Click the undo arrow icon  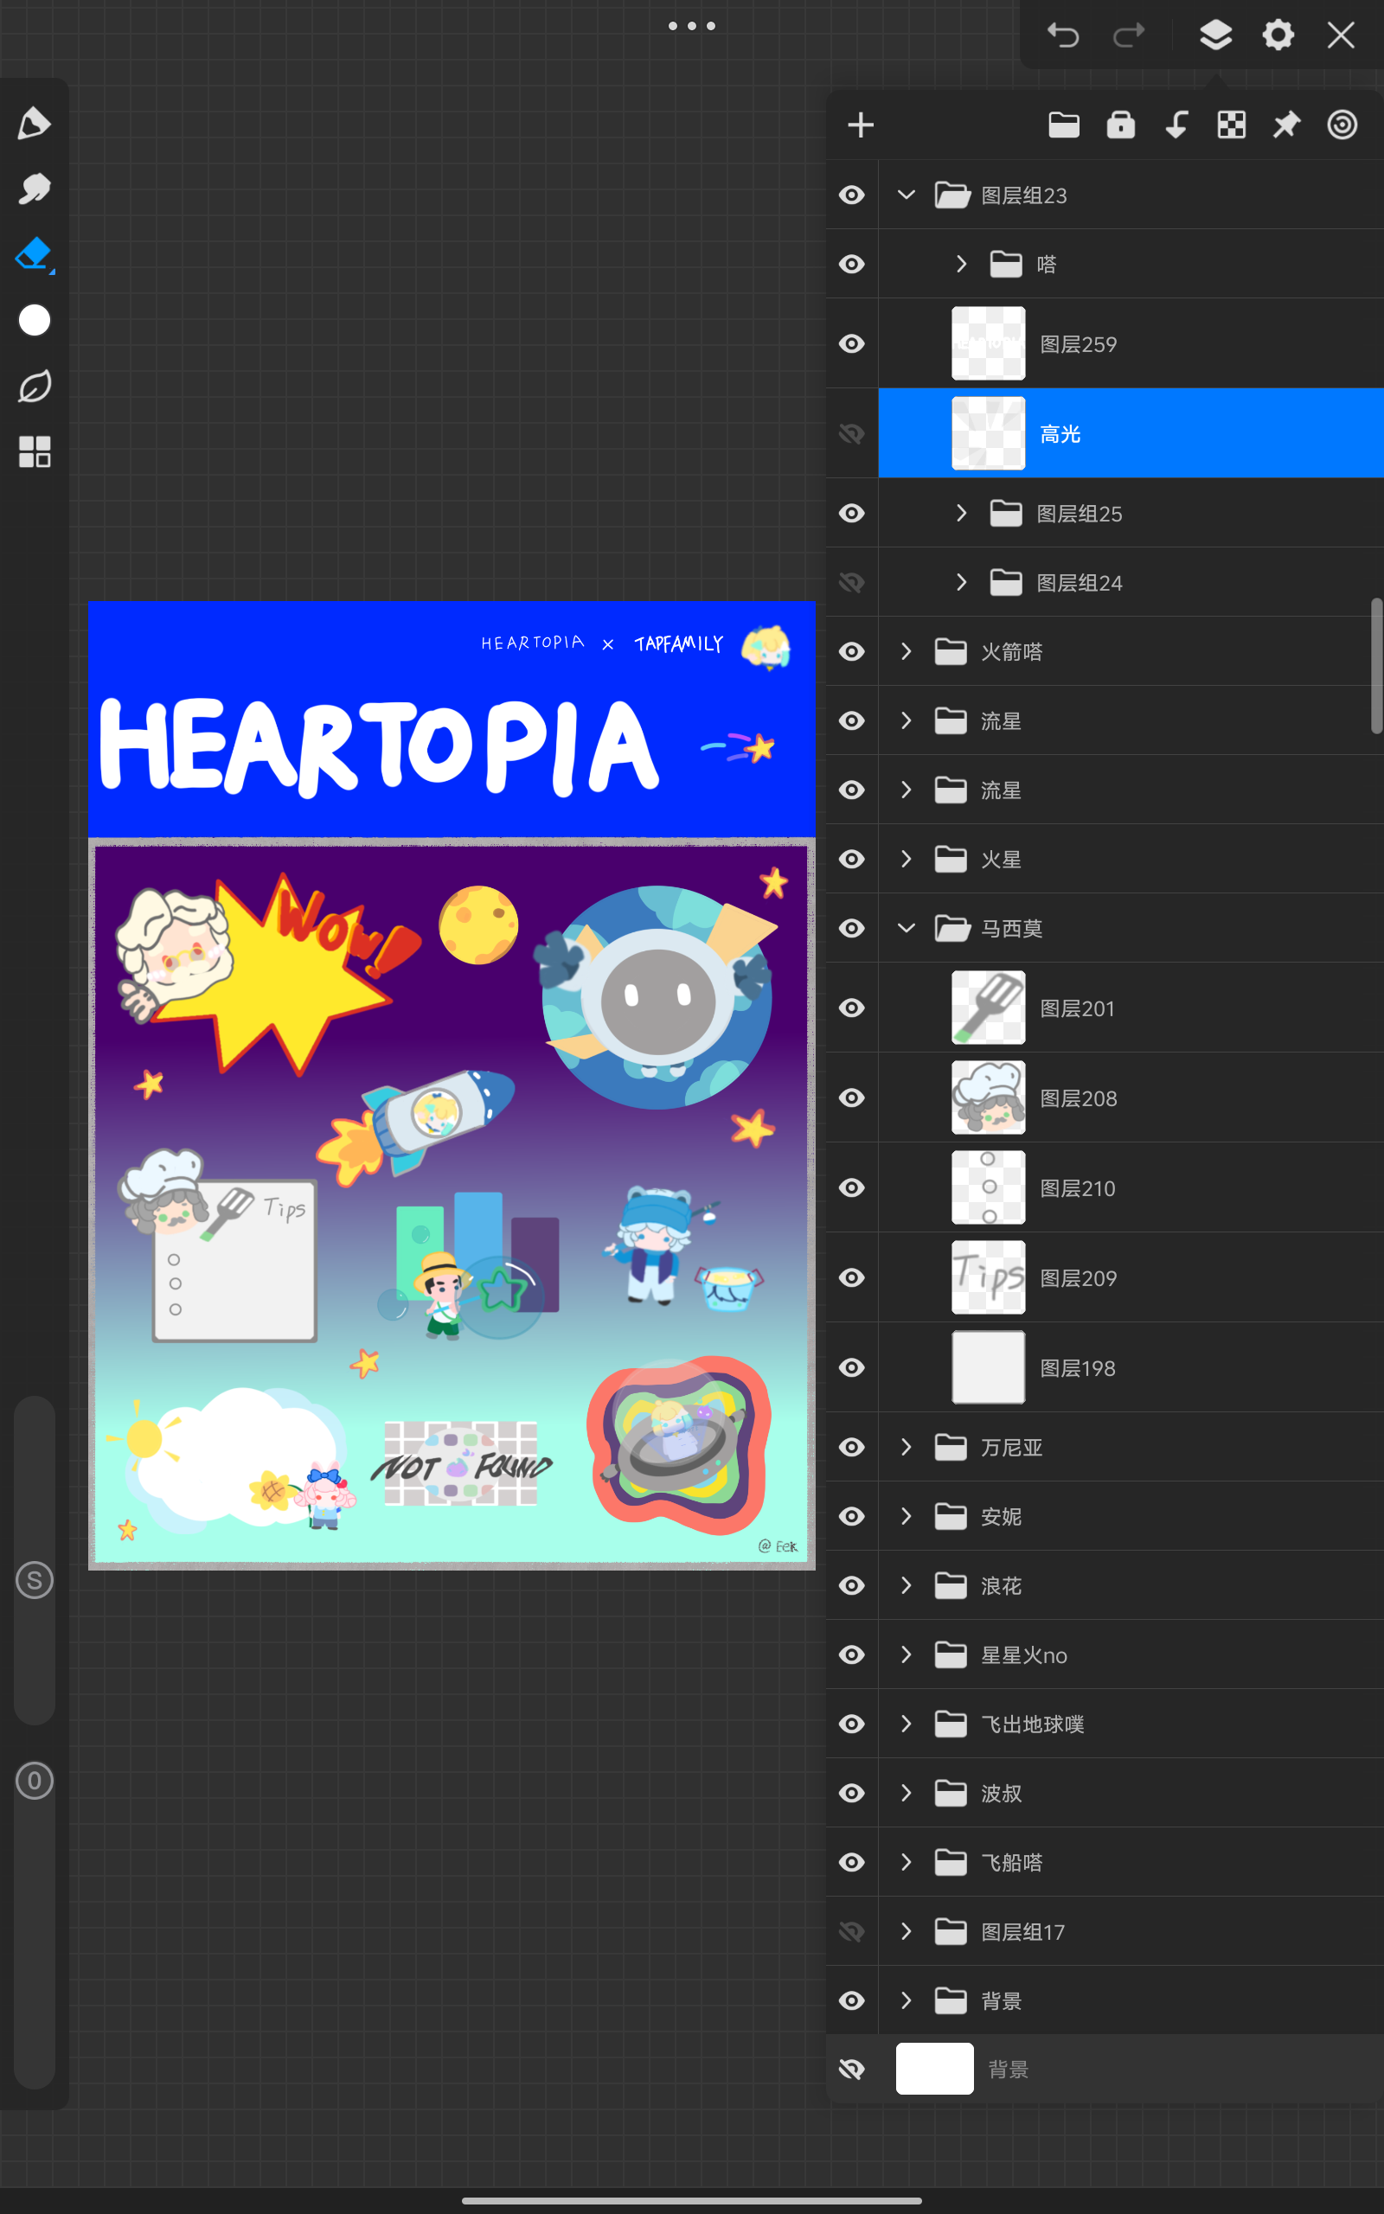click(1063, 35)
